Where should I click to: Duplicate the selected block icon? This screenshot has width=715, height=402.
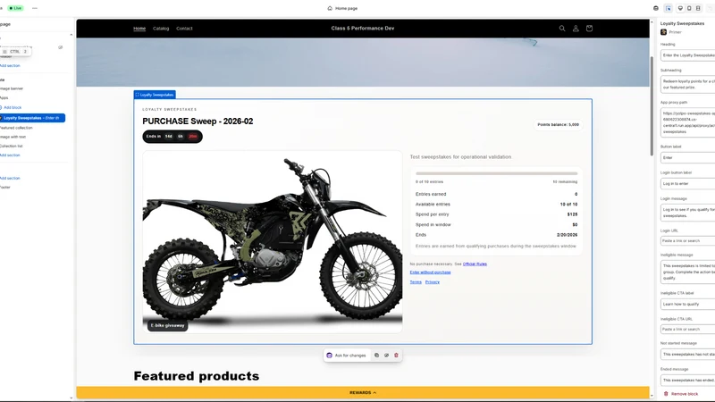376,355
